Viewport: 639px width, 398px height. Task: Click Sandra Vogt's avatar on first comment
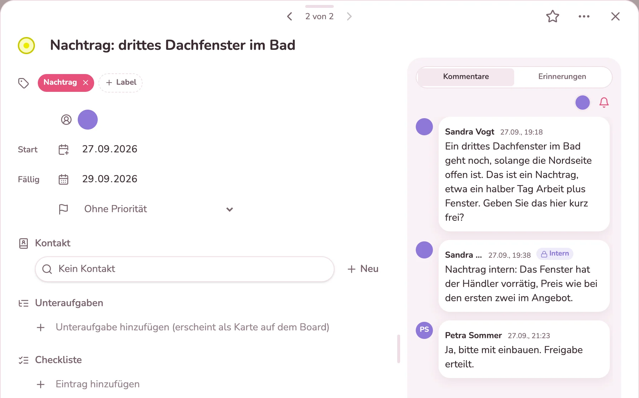click(x=424, y=127)
